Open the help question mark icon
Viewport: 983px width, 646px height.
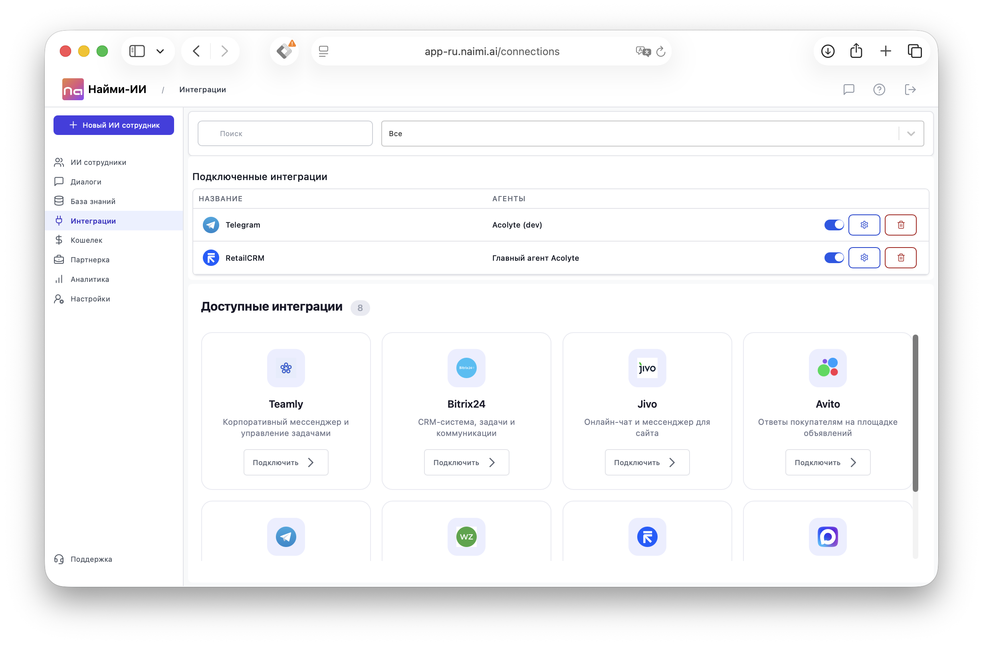pos(879,89)
